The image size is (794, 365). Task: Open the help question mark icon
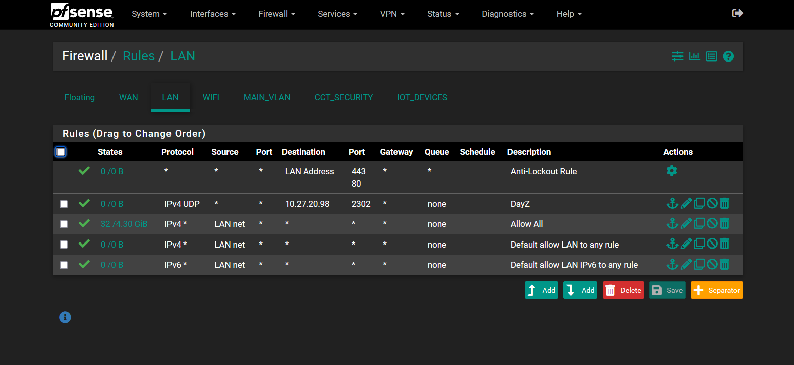tap(728, 56)
